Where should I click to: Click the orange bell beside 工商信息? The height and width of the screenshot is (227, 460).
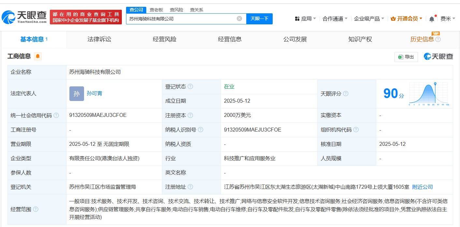point(38,57)
